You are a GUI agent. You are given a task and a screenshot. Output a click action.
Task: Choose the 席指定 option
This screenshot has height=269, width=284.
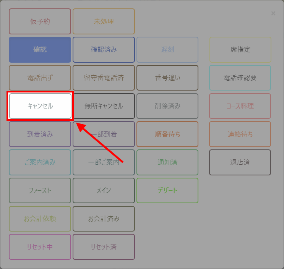[x=240, y=50]
